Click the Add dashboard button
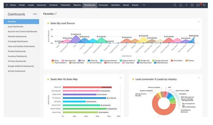 [x=35, y=14]
